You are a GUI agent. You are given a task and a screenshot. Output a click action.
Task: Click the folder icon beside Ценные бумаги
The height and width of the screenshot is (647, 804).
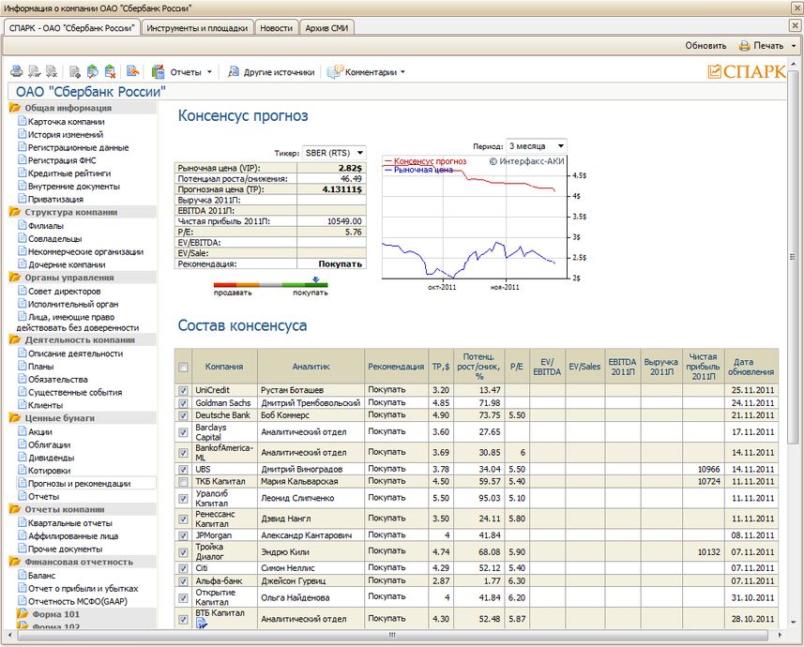(x=15, y=418)
